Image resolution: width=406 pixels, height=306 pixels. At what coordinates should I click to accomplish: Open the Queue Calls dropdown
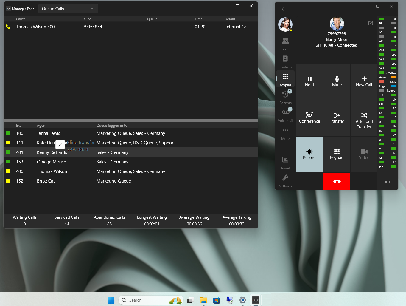click(68, 9)
